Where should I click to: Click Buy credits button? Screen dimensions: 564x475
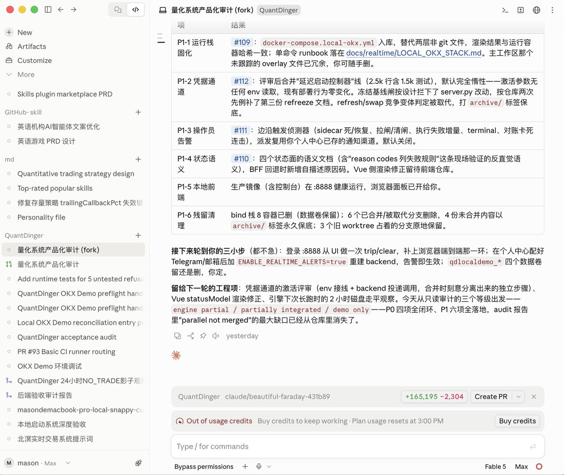pyautogui.click(x=517, y=421)
